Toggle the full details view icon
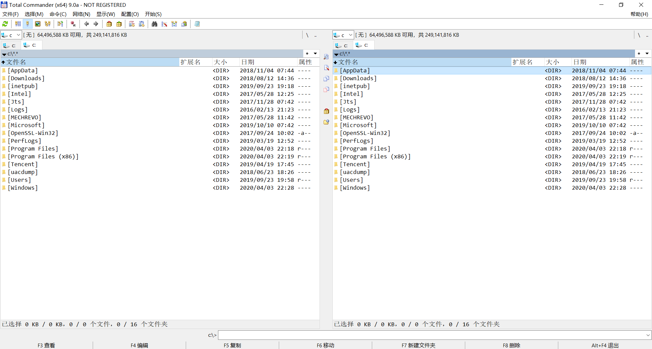Viewport: 652px width, 349px height. [28, 24]
